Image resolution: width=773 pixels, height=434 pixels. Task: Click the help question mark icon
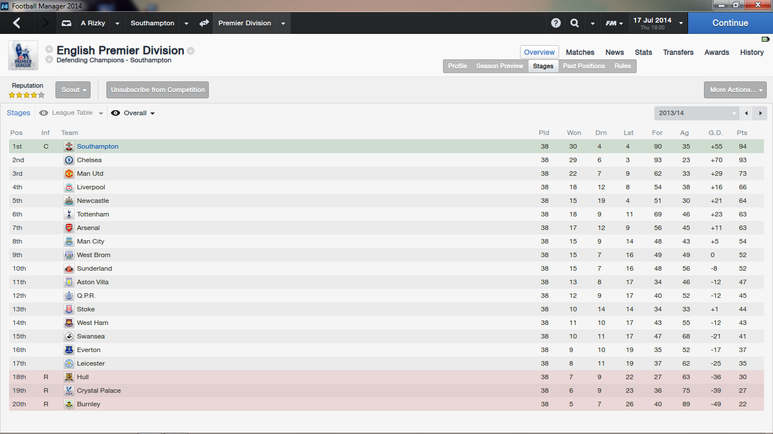(x=556, y=23)
